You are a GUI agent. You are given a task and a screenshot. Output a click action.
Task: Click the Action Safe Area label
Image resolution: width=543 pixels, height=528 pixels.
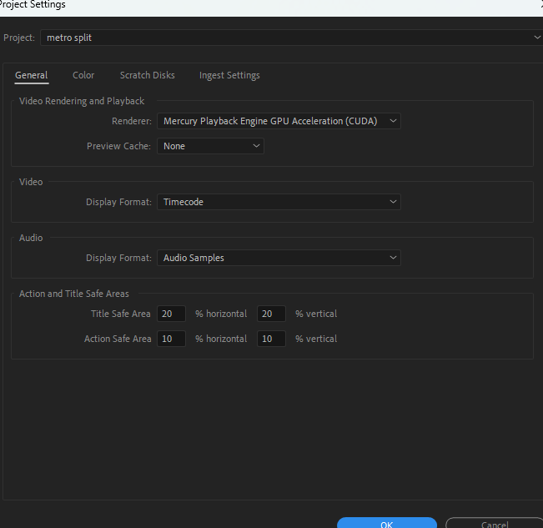tap(118, 339)
